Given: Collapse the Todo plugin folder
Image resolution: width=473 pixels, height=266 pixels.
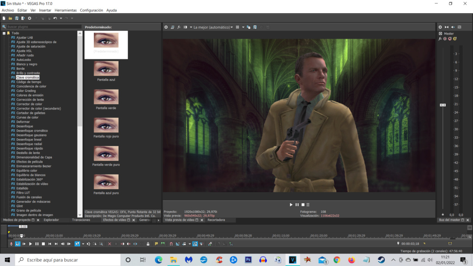Looking at the screenshot, I should [4, 33].
